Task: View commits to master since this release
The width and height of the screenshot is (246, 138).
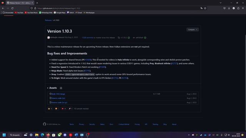Action: 87,38
